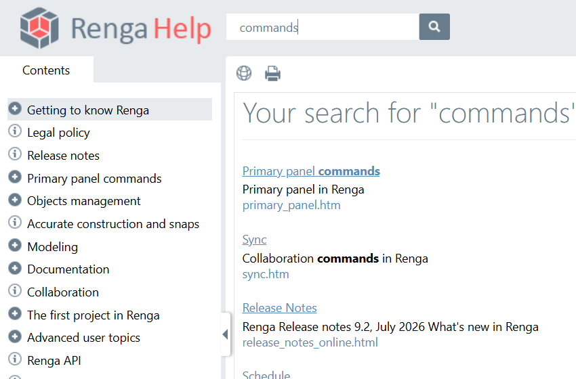Click the 'Renga Release notes 9.2' description text
Image resolution: width=576 pixels, height=379 pixels.
pos(390,326)
